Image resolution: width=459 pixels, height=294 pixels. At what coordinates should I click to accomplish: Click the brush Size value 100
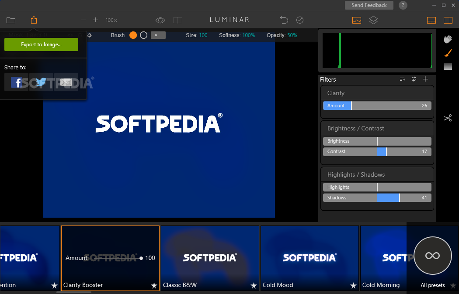pos(203,35)
